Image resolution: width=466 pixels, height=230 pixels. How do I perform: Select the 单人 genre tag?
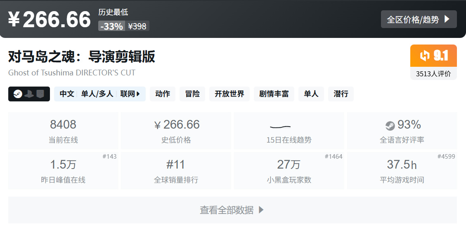click(x=311, y=94)
